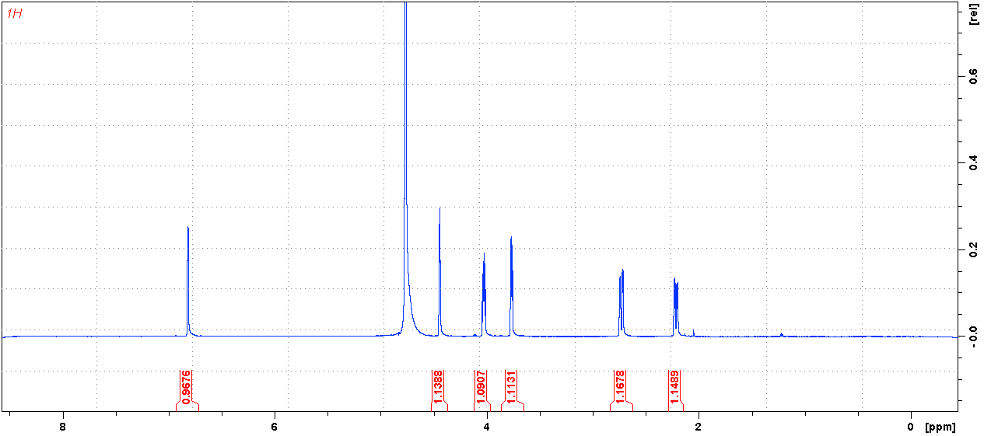Click the tall solvent peak near 4.8 ppm
984x436 pixels.
(405, 117)
